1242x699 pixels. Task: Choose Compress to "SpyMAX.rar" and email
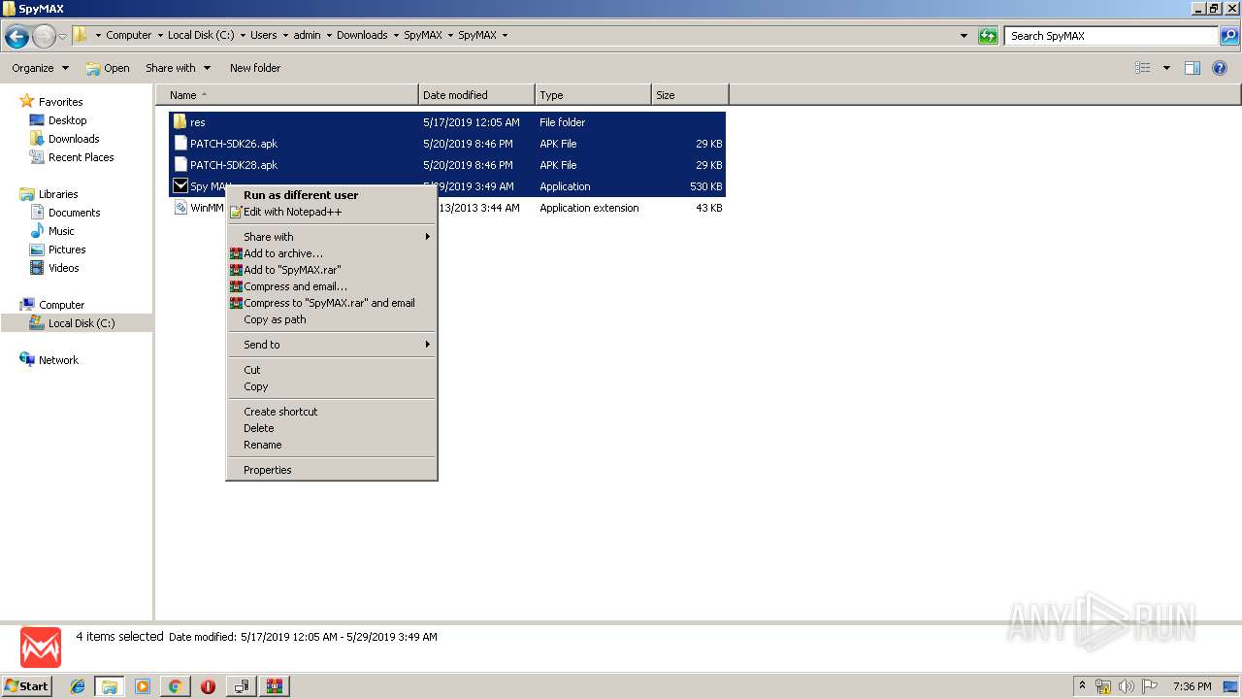tap(331, 303)
